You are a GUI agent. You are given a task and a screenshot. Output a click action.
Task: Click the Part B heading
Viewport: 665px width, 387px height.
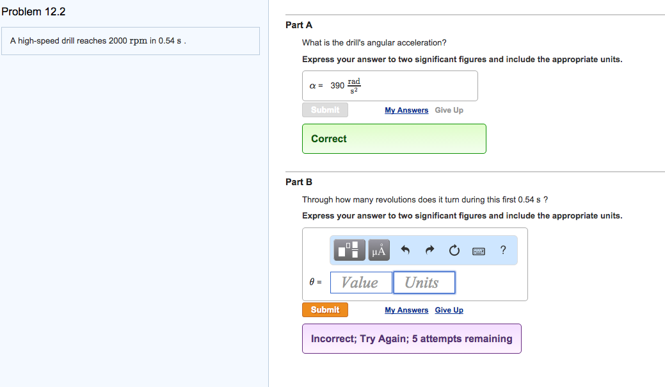coord(299,182)
